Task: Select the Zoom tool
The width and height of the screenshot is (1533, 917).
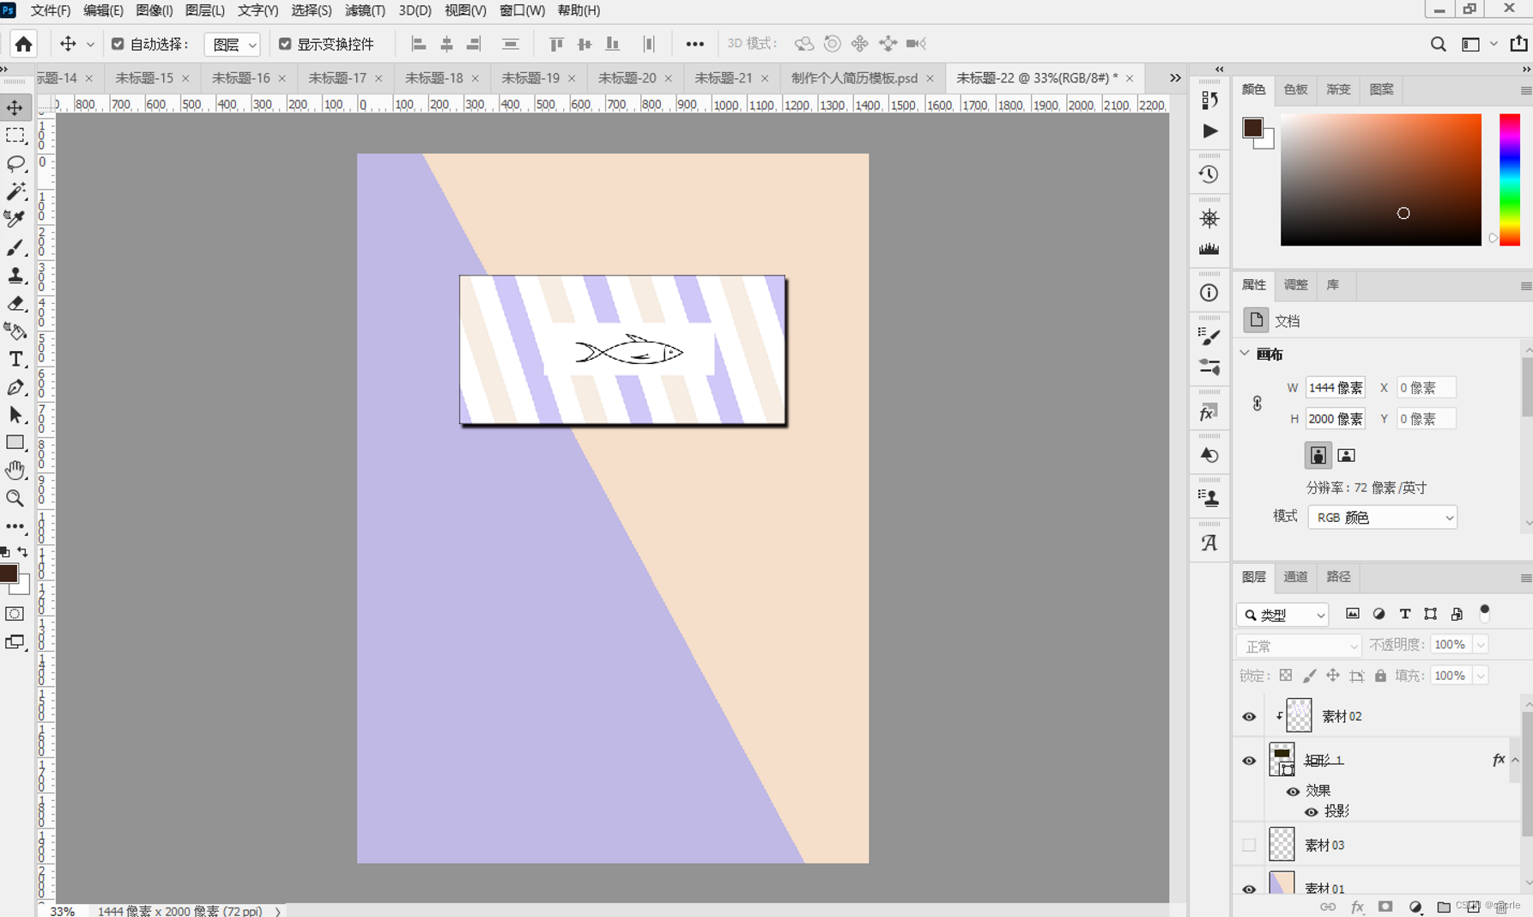Action: point(15,498)
